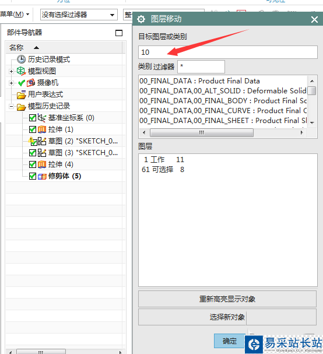Click category list scroll up arrow
The height and width of the screenshot is (354, 323).
[312, 81]
